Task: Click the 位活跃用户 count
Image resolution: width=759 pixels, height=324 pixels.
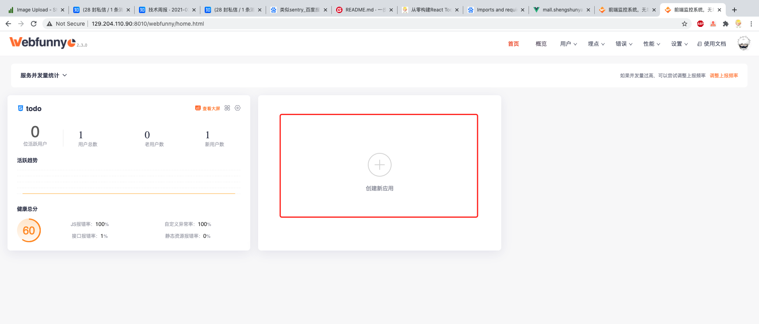Action: 35,132
